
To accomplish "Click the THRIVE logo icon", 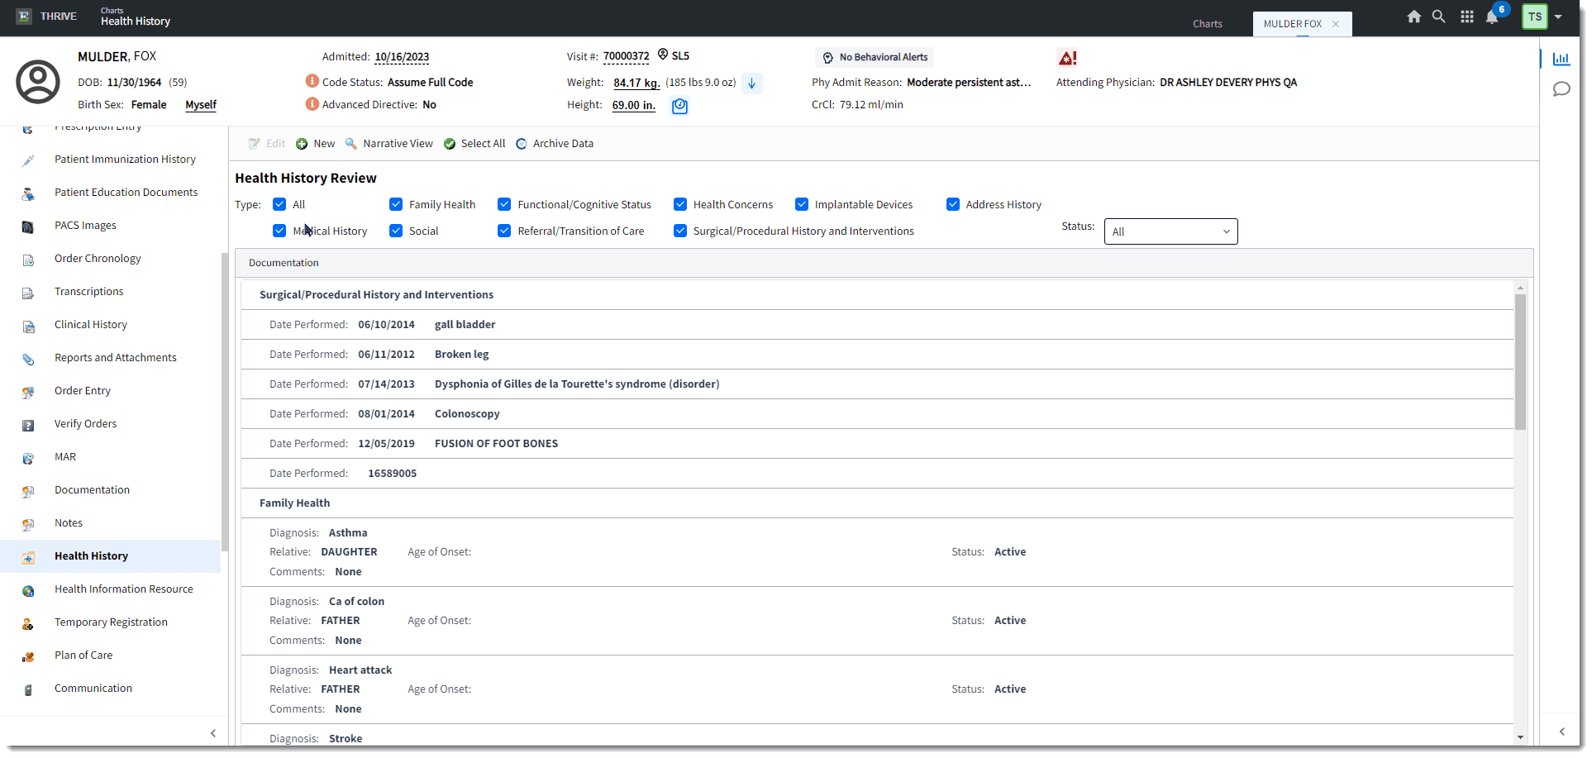I will [24, 17].
